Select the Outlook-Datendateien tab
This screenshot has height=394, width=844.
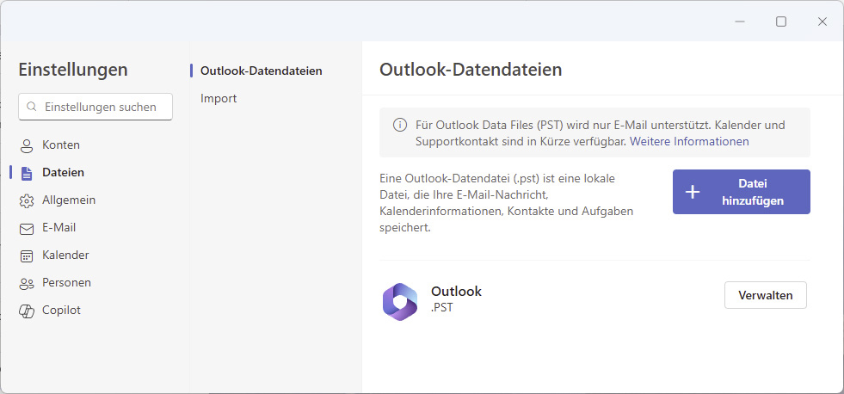pos(261,71)
